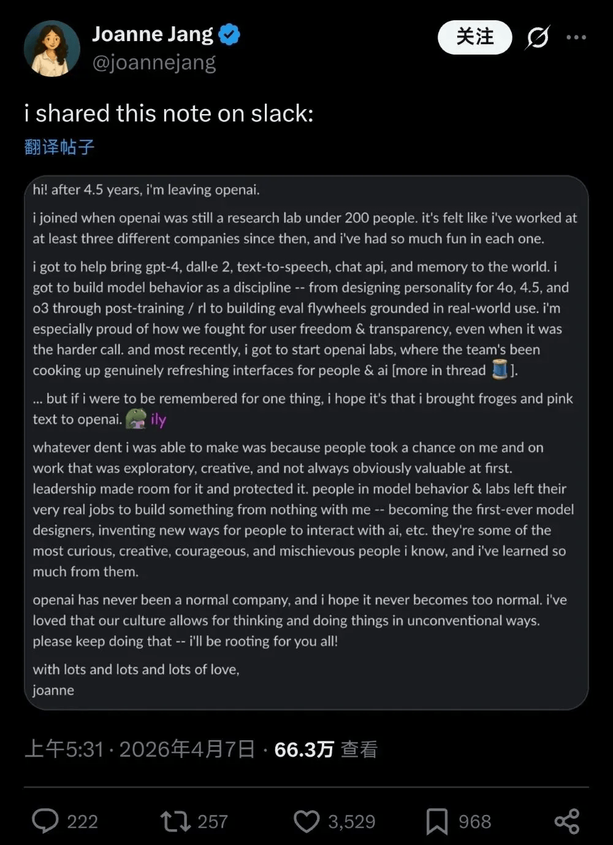This screenshot has width=613, height=845.
Task: Expand the three-dot more options menu
Action: pos(576,38)
